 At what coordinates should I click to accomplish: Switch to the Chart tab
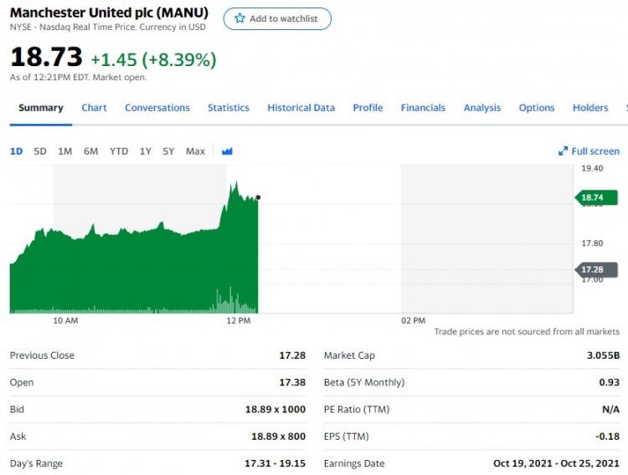click(94, 108)
